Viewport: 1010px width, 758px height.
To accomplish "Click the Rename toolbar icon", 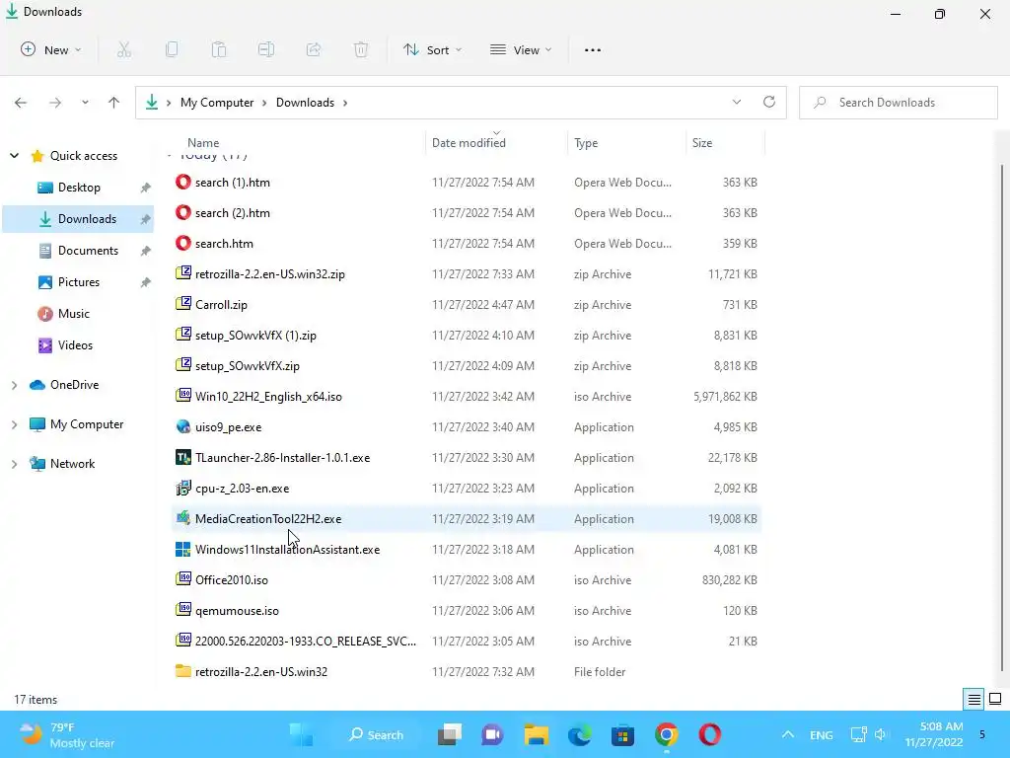I will pos(266,49).
